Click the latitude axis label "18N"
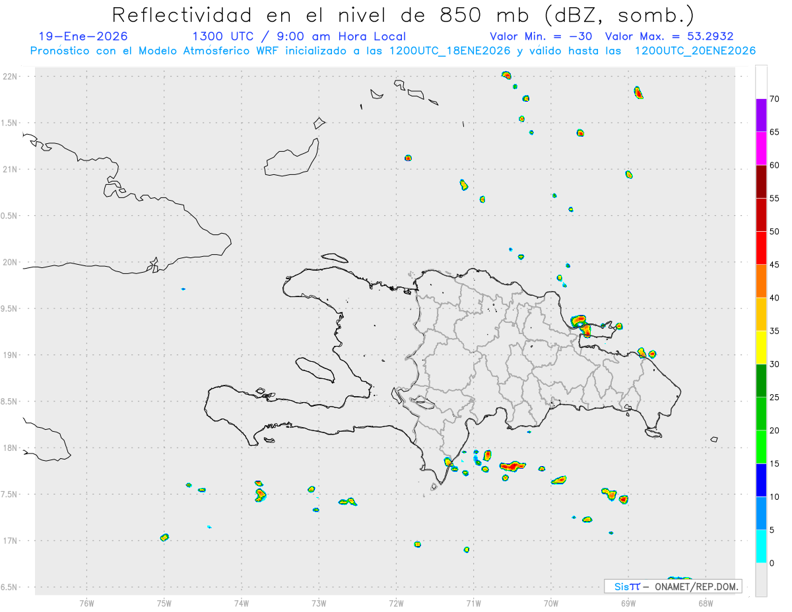 [x=11, y=448]
